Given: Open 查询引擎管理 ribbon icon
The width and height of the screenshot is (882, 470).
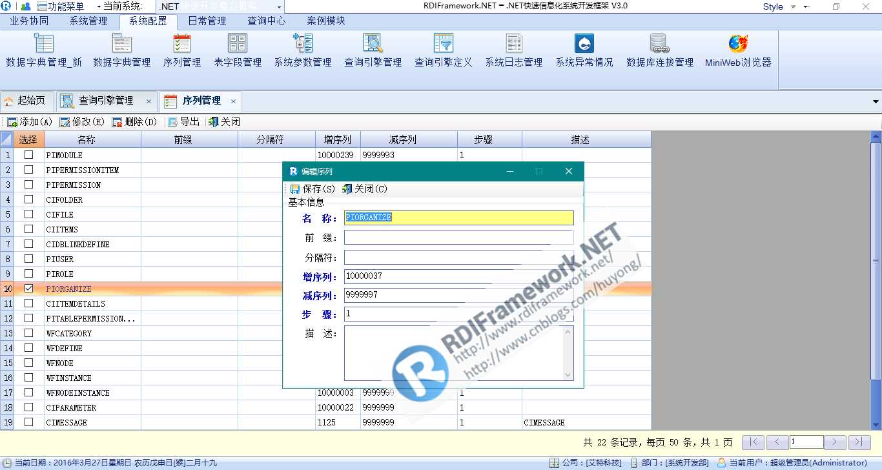Looking at the screenshot, I should [x=373, y=50].
